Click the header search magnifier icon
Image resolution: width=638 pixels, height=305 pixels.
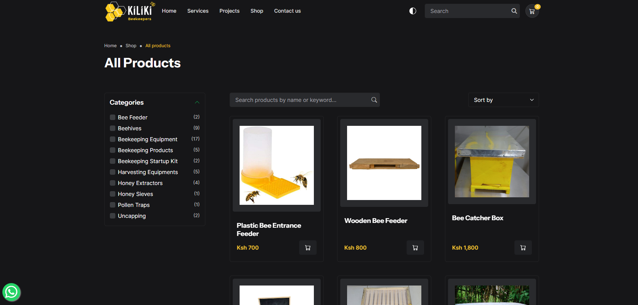point(514,11)
